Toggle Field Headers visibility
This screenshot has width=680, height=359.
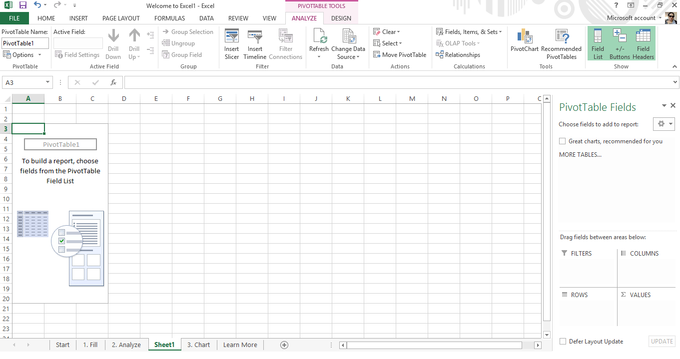(x=643, y=43)
